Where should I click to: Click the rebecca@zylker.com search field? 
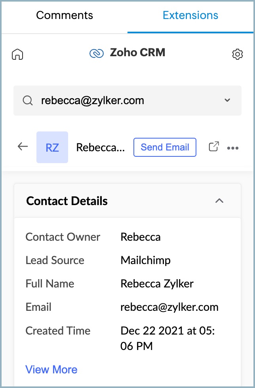(119, 101)
